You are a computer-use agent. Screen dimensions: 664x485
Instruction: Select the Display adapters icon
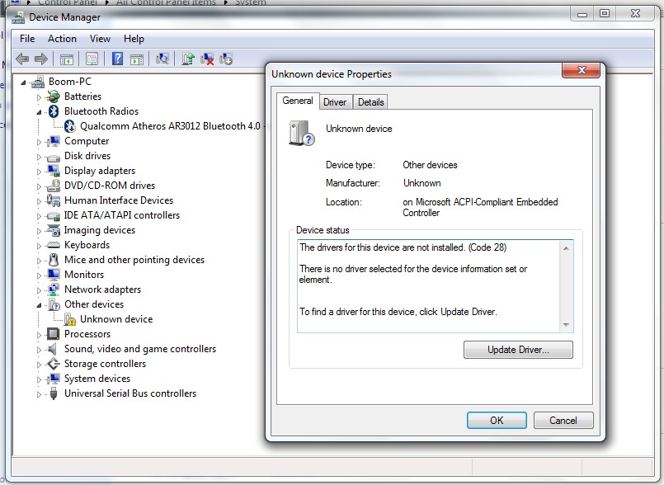click(54, 171)
